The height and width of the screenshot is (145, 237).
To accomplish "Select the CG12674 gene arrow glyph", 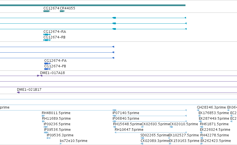I will 47,11.
